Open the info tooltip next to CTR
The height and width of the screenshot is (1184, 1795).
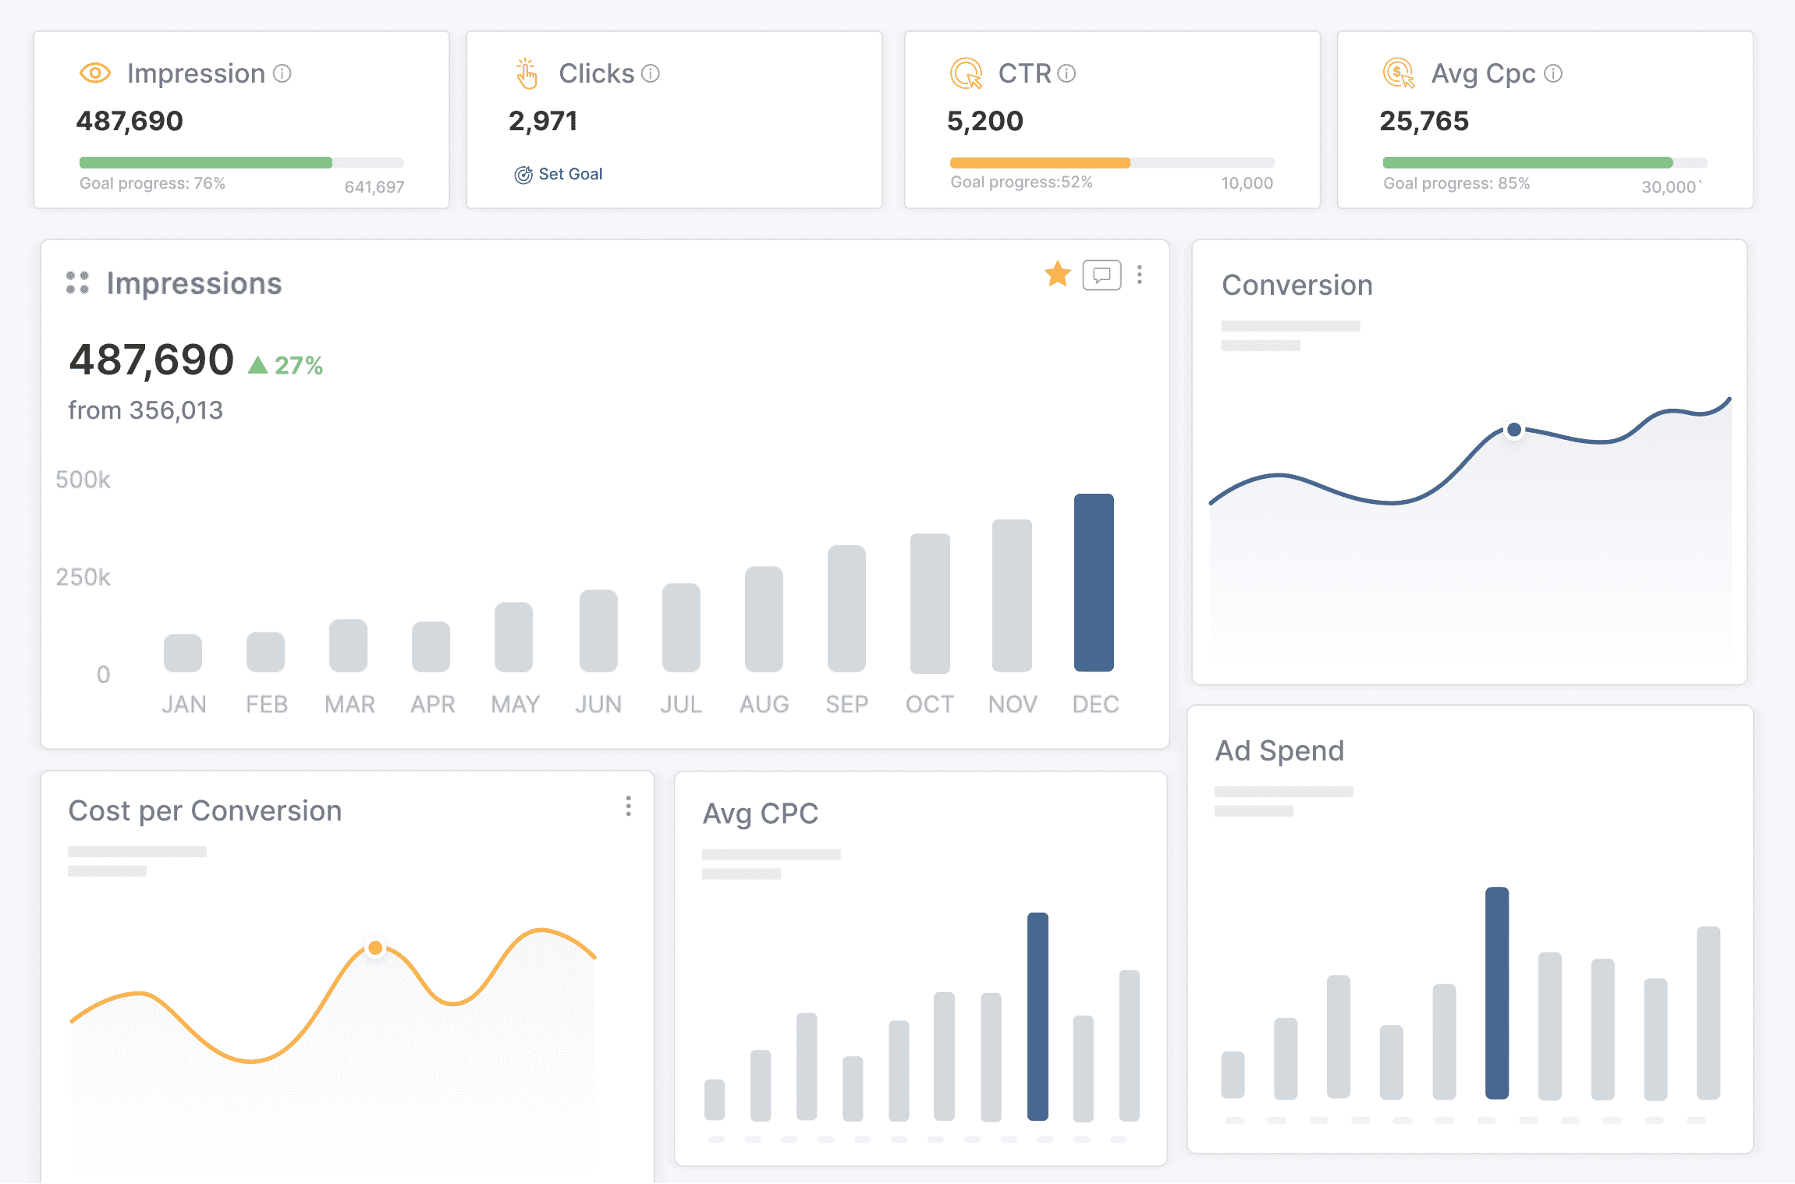(1066, 74)
